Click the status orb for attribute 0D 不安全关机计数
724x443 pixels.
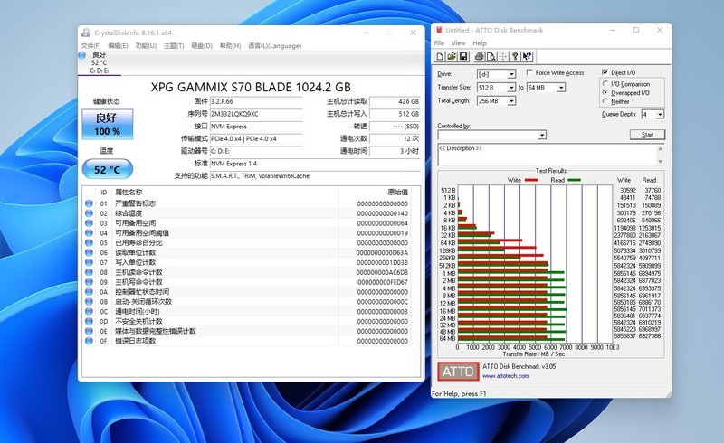pyautogui.click(x=89, y=321)
